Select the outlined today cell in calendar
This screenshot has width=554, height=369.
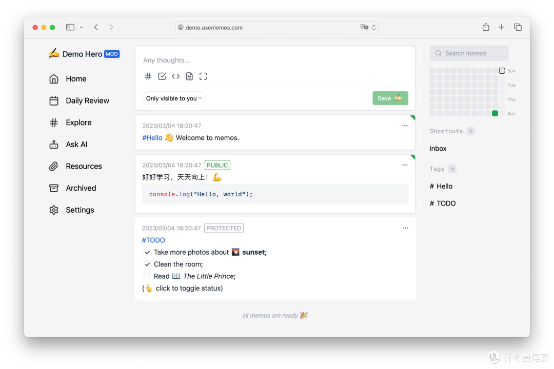coord(502,71)
